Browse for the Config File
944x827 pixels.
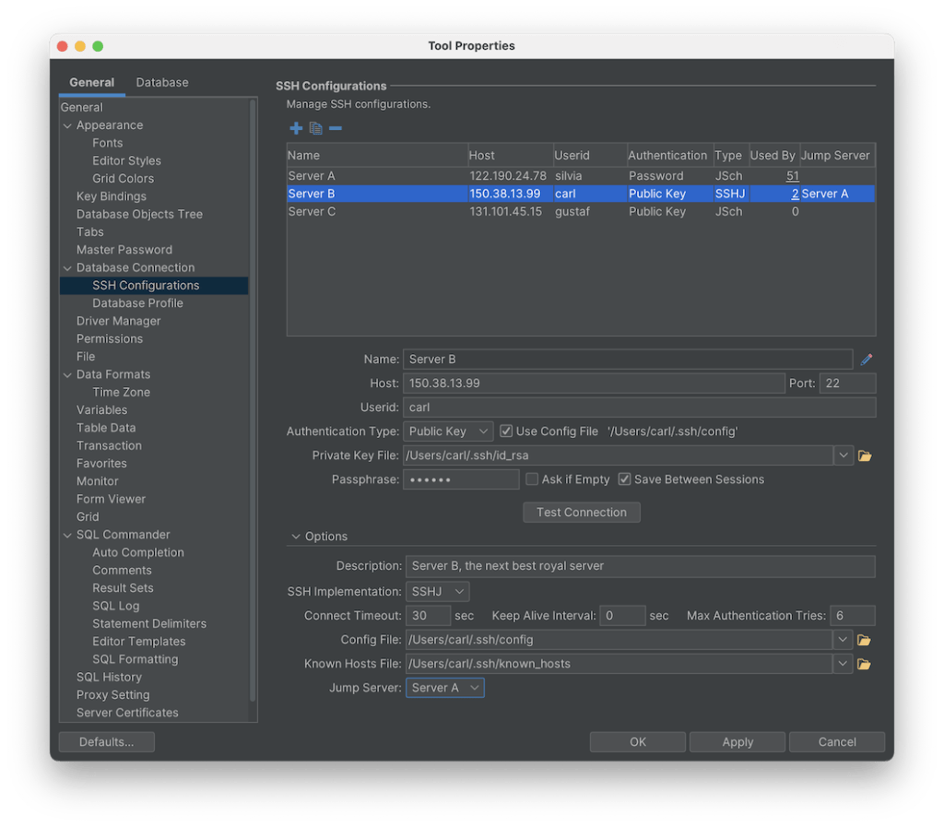(864, 640)
